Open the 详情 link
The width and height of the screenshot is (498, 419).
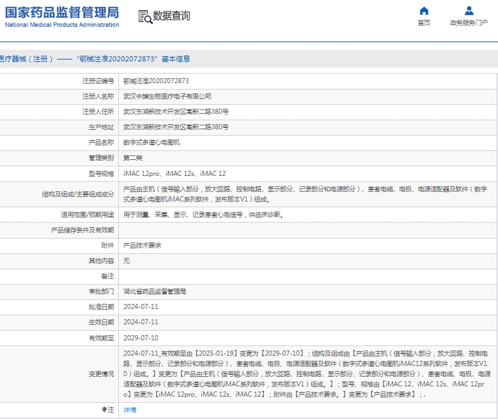coord(130,410)
